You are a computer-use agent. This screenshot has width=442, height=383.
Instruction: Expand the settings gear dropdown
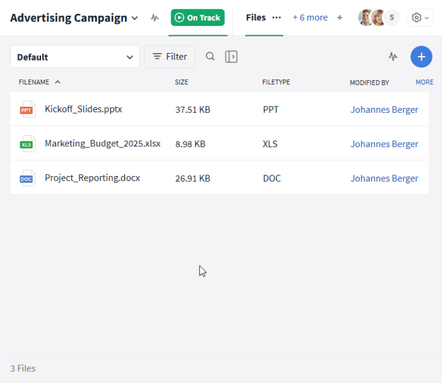click(421, 18)
